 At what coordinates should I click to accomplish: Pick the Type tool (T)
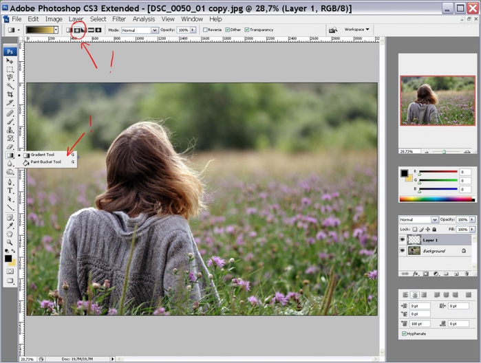10,190
